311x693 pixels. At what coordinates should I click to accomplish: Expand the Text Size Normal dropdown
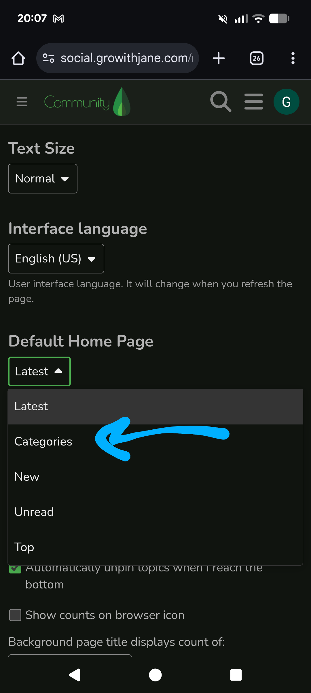click(x=43, y=179)
